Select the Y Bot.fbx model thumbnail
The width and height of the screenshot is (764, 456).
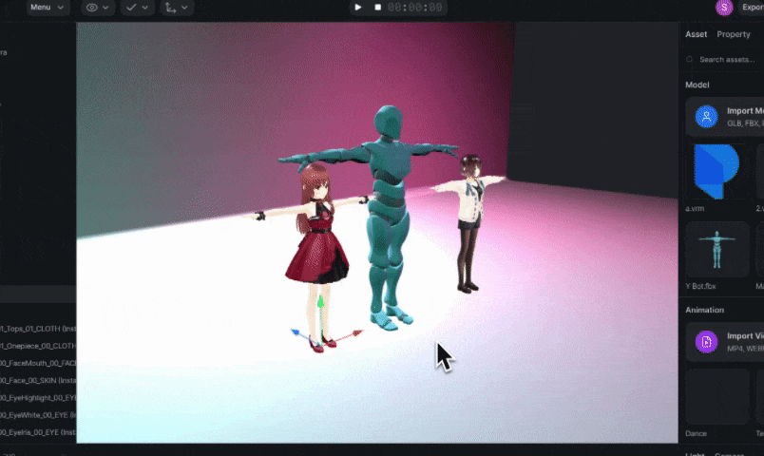tap(717, 250)
